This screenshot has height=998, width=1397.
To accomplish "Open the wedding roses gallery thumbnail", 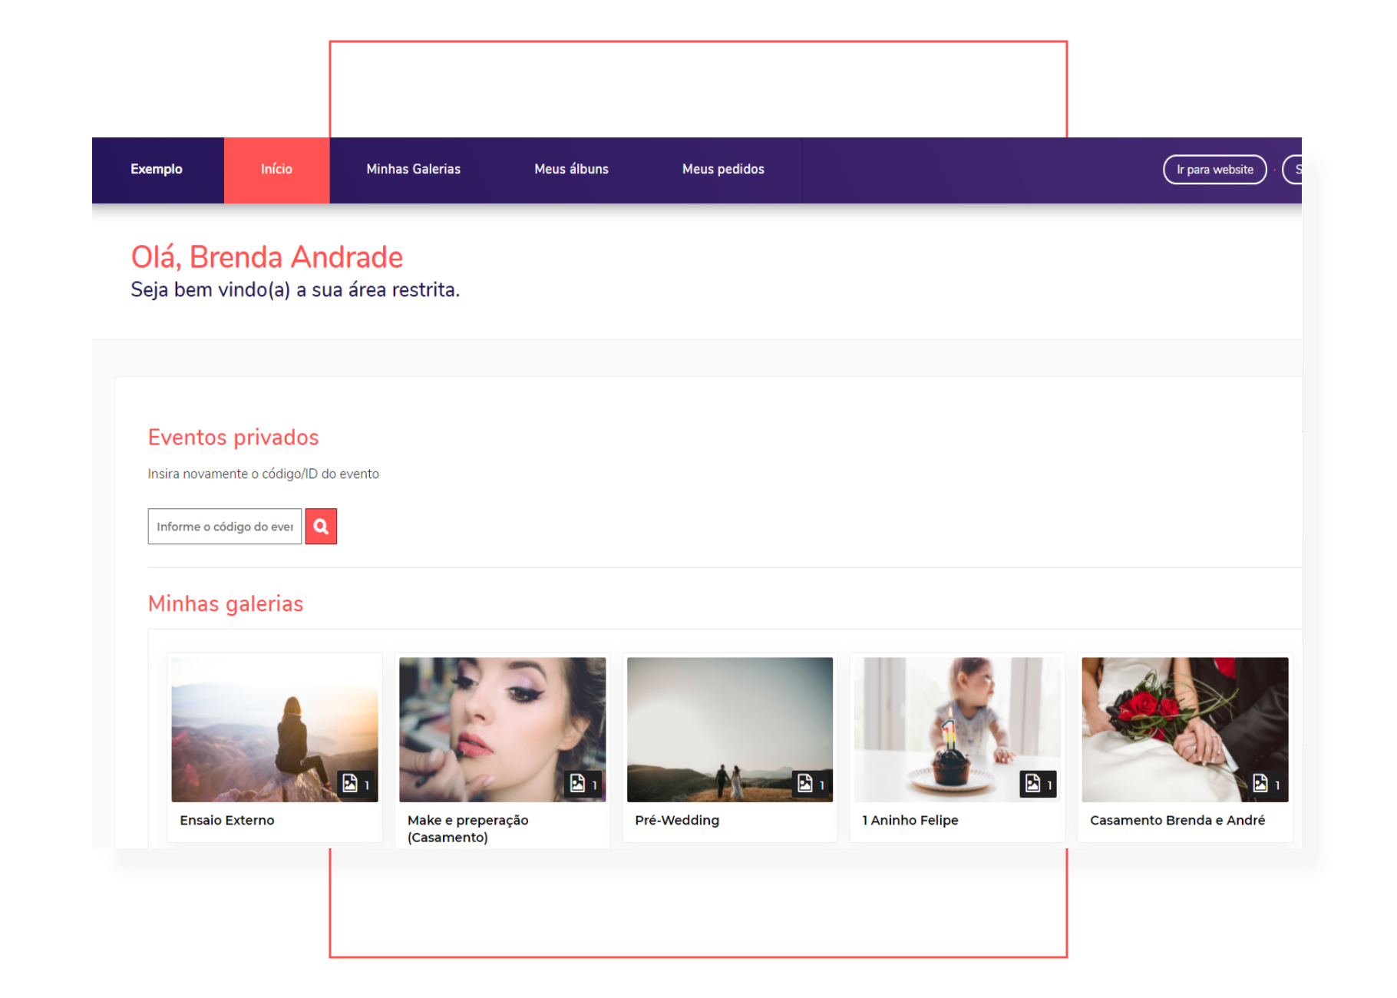I will pos(1185,729).
